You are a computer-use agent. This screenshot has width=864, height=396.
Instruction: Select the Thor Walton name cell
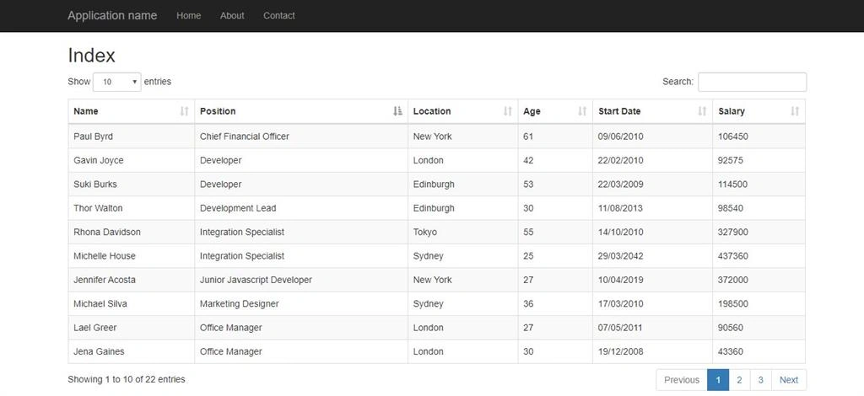point(131,208)
